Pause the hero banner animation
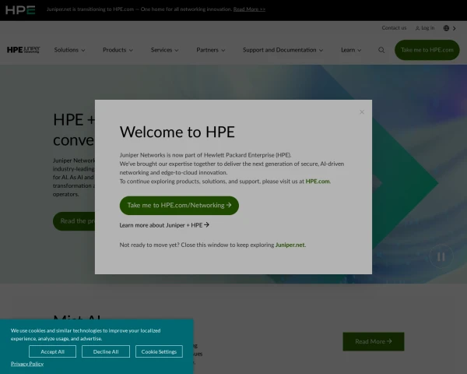This screenshot has width=467, height=374. (441, 256)
